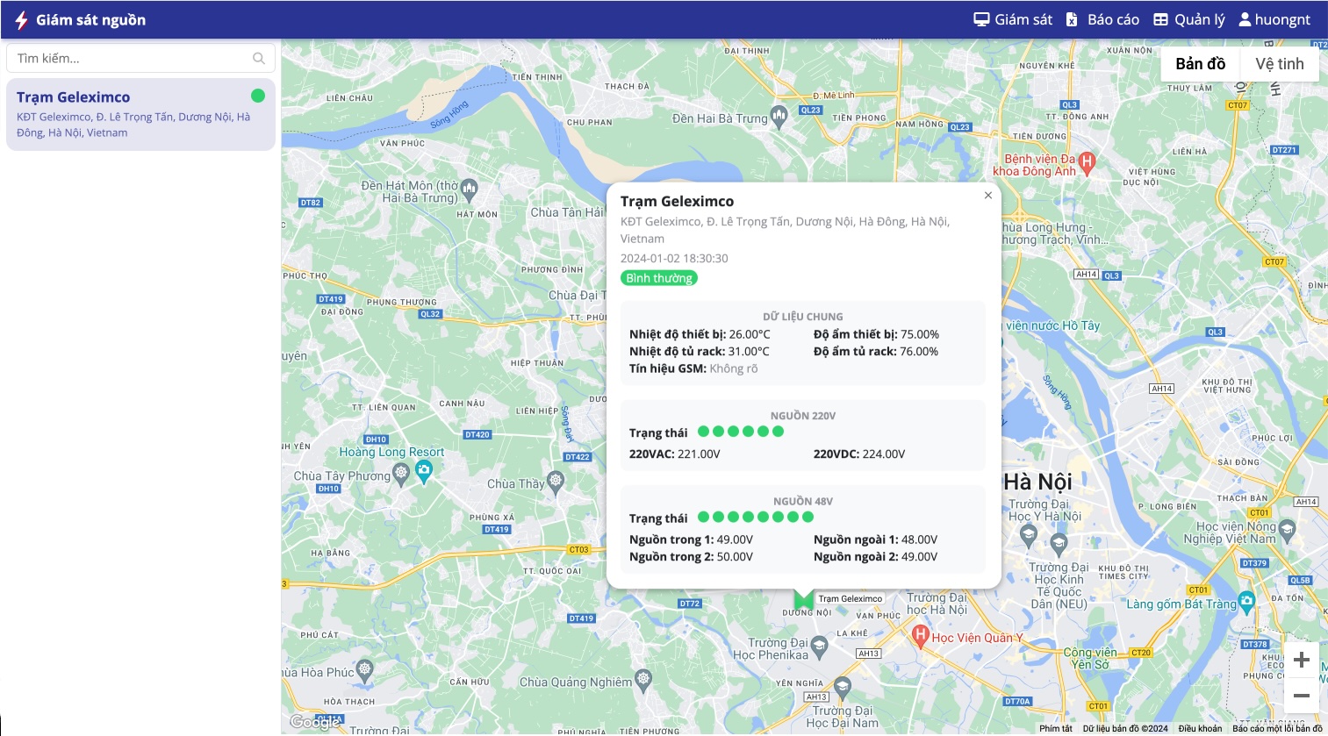Click the magnifier icon in the search bar

tap(258, 58)
